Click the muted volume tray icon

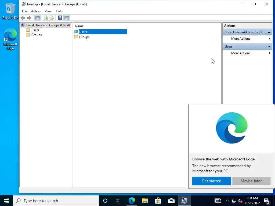[240, 201]
